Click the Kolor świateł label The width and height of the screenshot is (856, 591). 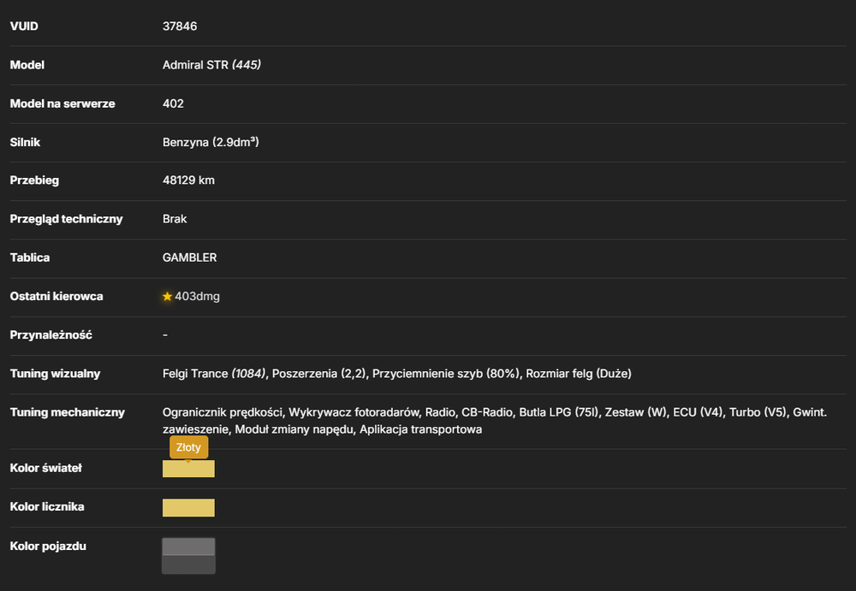(46, 468)
